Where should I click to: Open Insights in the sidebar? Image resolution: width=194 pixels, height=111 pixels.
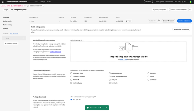point(5,29)
